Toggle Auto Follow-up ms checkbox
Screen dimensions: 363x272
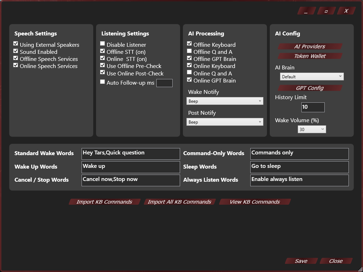point(102,82)
